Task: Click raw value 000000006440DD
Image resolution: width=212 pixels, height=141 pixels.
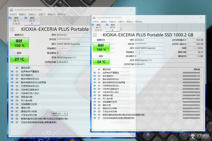Action: (x=191, y=99)
